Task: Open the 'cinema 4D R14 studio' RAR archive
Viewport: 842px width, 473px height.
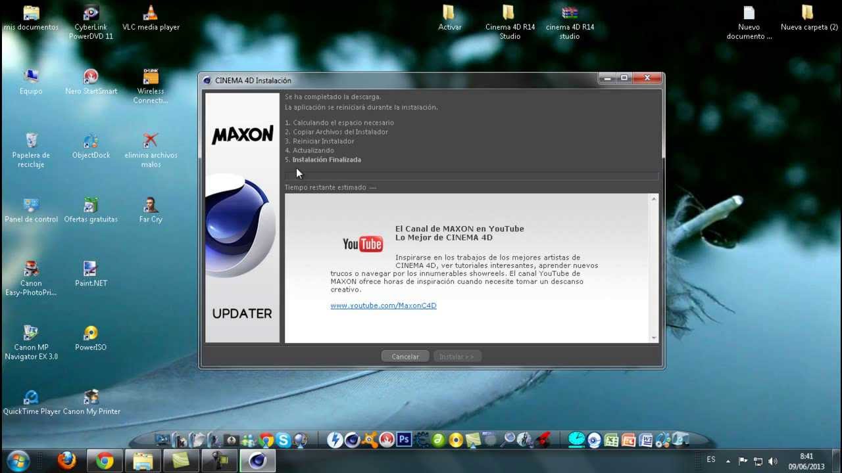Action: (x=570, y=22)
